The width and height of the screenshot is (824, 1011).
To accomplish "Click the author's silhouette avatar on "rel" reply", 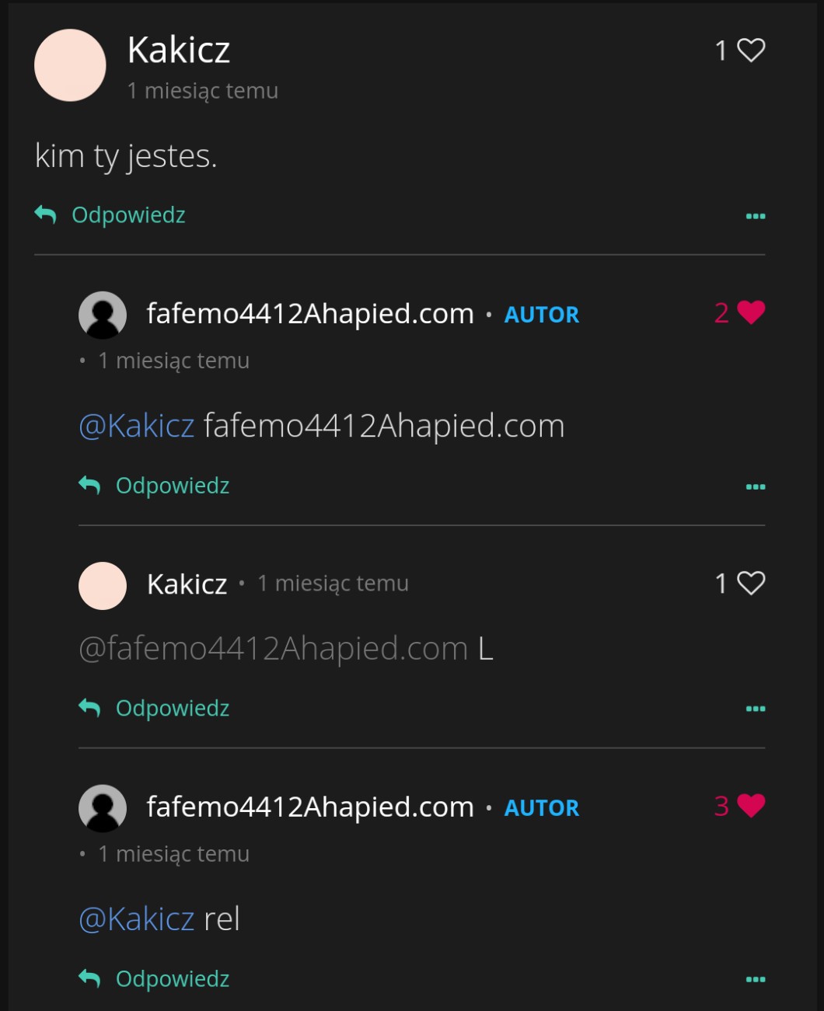I will 103,808.
